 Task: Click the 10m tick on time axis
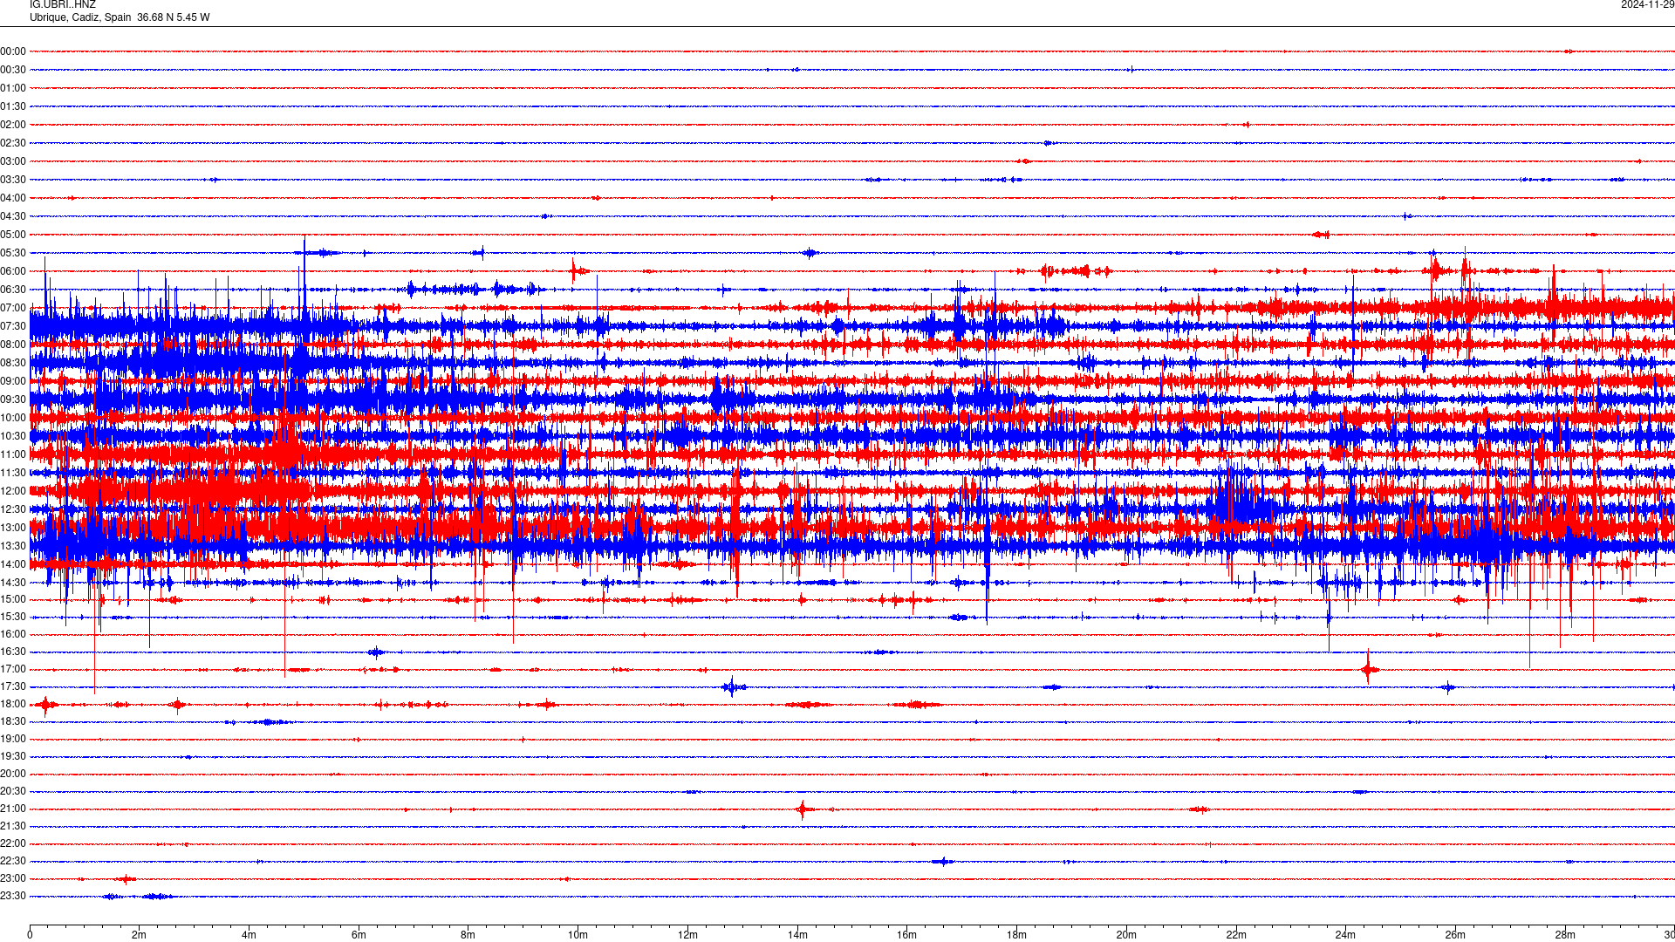pos(578,935)
